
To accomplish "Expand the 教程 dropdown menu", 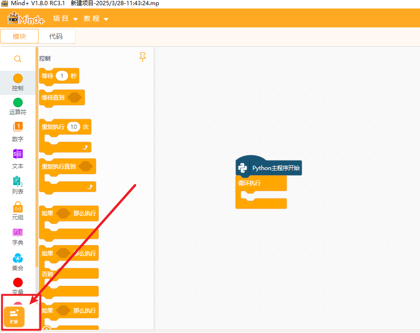I will (96, 19).
